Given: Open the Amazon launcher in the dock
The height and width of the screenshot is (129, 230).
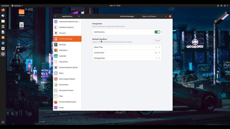Looking at the screenshot, I should click(x=3, y=48).
